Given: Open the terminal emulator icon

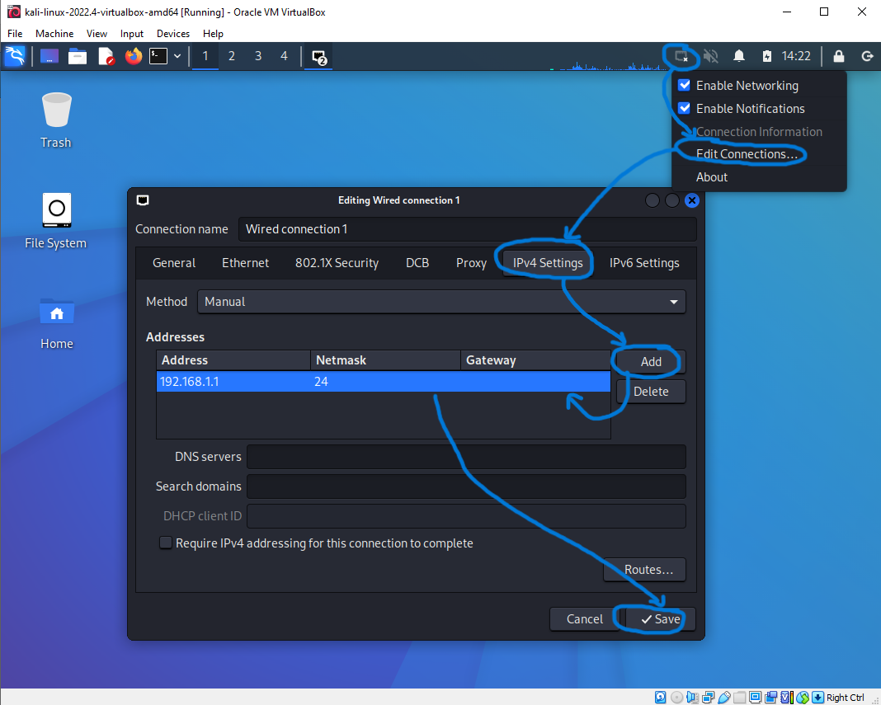Looking at the screenshot, I should tap(158, 56).
